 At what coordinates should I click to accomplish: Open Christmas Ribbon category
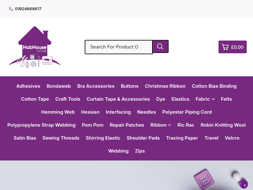pos(165,86)
